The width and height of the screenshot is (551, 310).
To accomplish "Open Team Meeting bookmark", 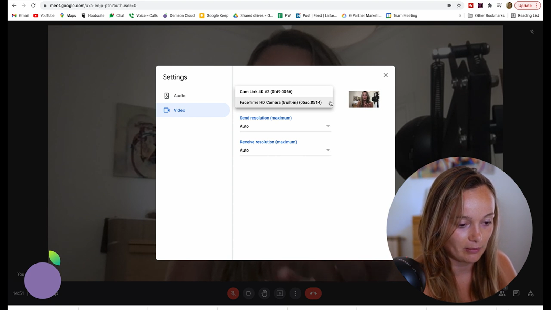I will point(402,15).
